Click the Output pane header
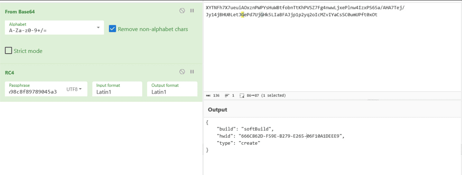 [x=218, y=109]
